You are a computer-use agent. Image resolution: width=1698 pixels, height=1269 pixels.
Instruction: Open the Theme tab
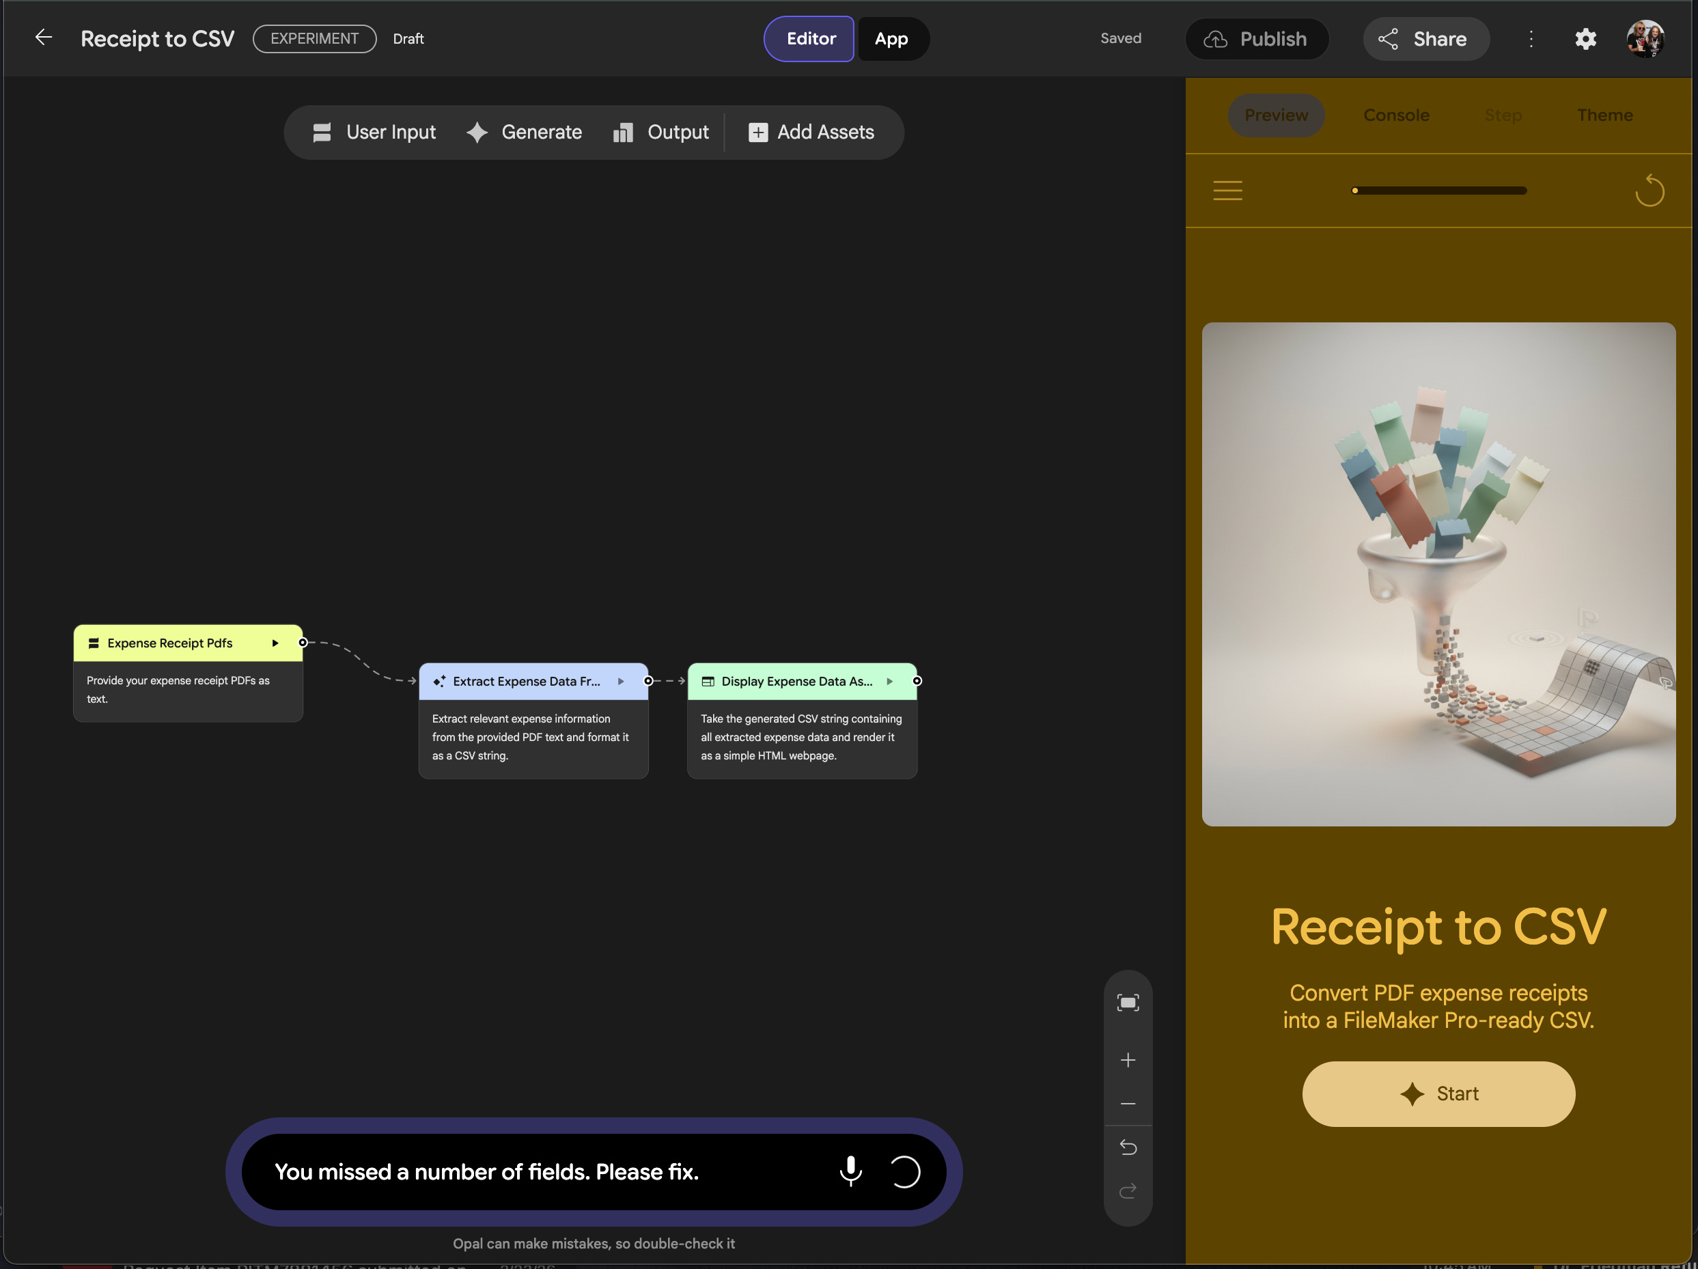tap(1604, 115)
